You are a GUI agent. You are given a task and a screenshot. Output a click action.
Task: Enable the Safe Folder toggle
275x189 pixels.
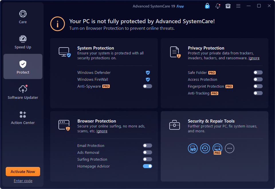click(x=258, y=72)
